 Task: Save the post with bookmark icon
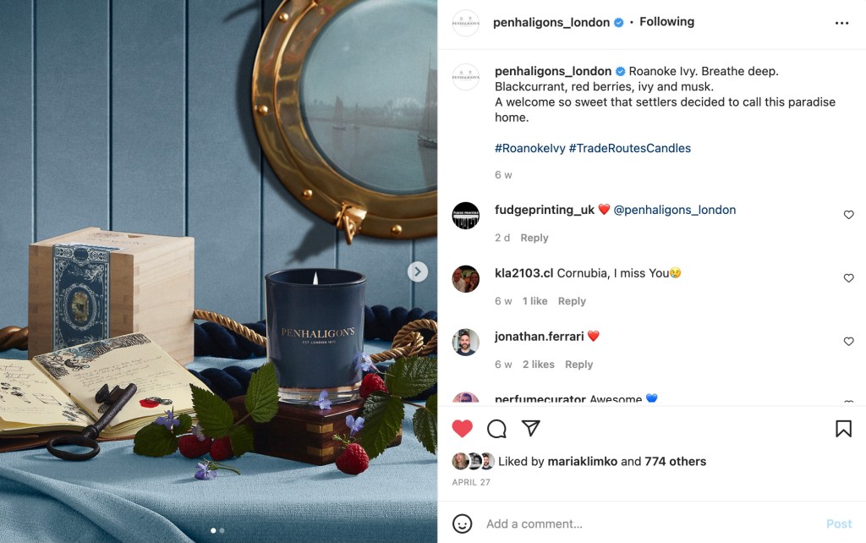coord(843,429)
